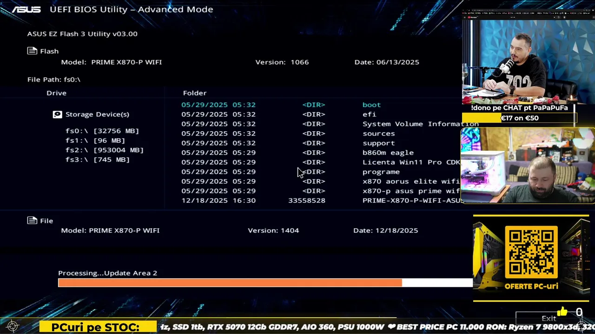Click the crosshair icon in ticker bar
The height and width of the screenshot is (334, 595).
13,326
